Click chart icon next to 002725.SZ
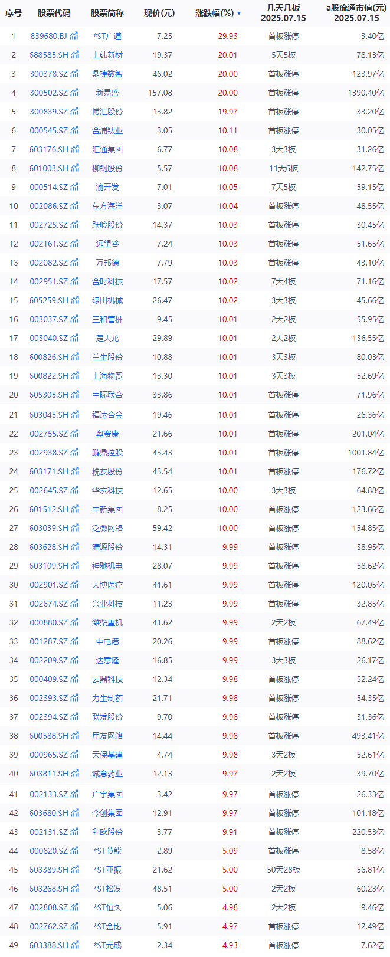Screen dimensions: 390x957 74,225
